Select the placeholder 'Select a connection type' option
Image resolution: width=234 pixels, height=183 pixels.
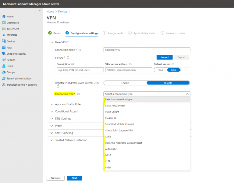tap(147, 99)
